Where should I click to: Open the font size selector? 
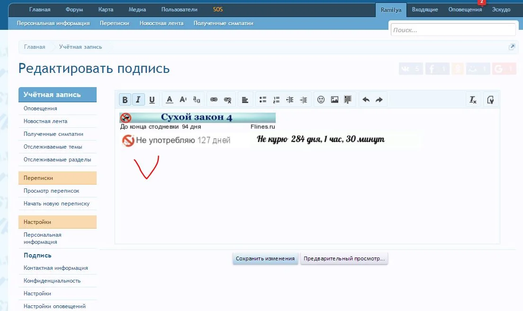click(182, 99)
